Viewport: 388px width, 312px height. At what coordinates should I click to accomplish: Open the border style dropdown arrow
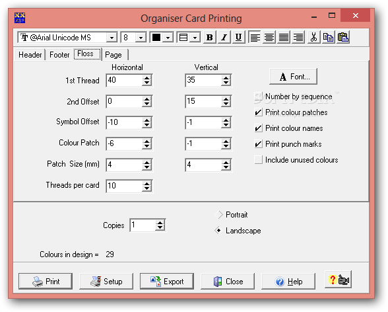pyautogui.click(x=195, y=38)
